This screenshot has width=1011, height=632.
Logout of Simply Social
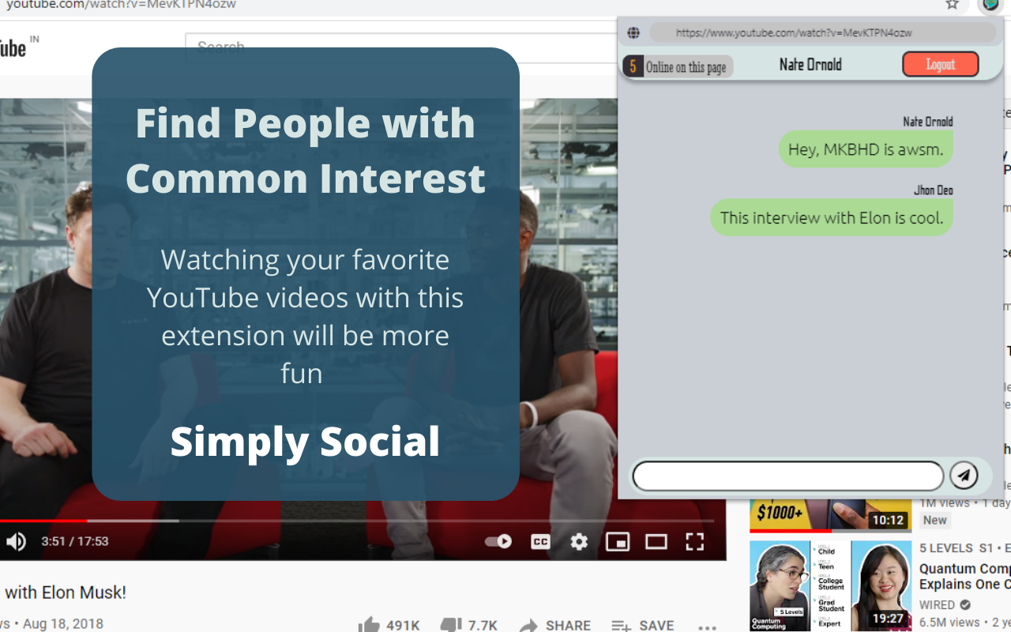pyautogui.click(x=940, y=64)
